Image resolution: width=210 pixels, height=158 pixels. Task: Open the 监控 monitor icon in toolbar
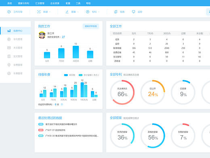pos(133,12)
